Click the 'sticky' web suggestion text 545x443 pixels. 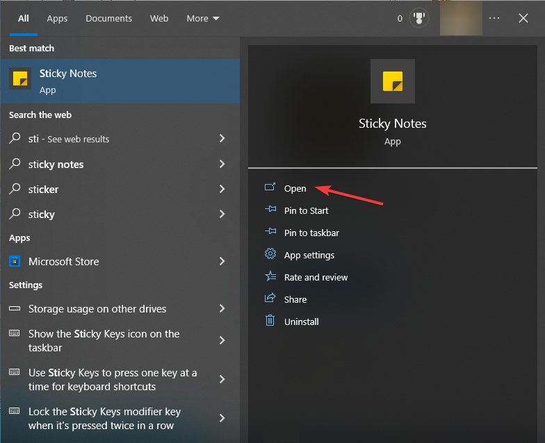[x=42, y=215]
